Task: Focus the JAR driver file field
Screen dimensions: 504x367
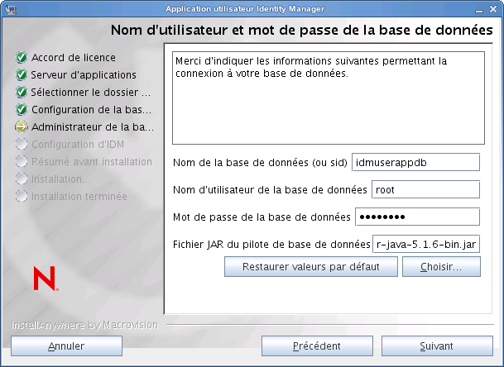Action: [x=426, y=245]
